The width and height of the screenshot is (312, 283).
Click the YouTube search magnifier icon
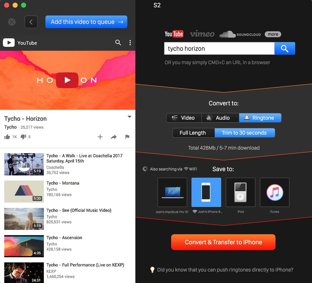click(118, 43)
